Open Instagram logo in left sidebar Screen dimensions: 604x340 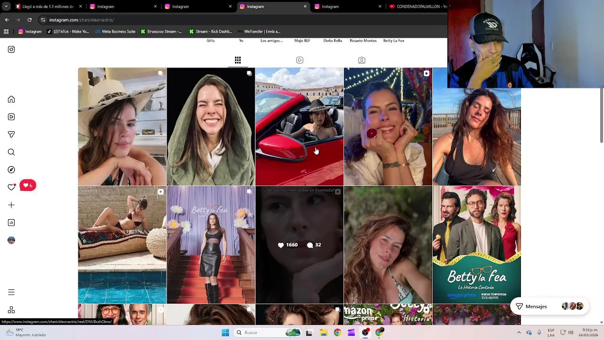[x=11, y=50]
